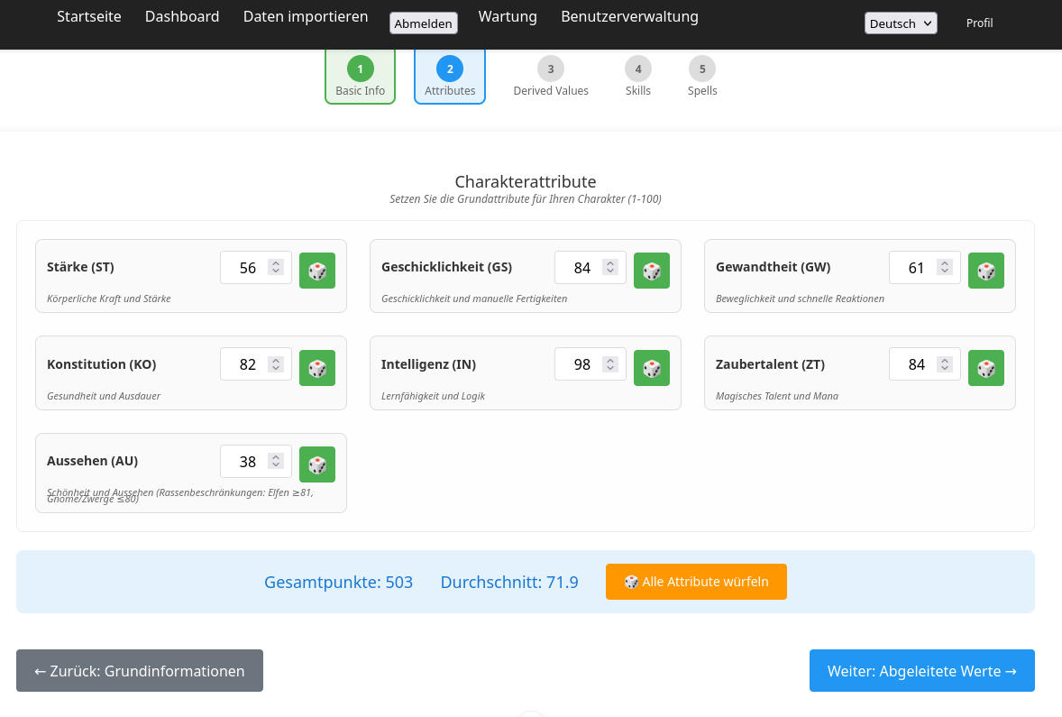Roll the dice for Geschicklichkeit (GS)
Screen dimensions: 1062x717
[652, 271]
